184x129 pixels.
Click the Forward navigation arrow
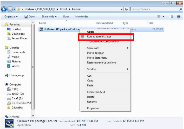tap(10, 9)
